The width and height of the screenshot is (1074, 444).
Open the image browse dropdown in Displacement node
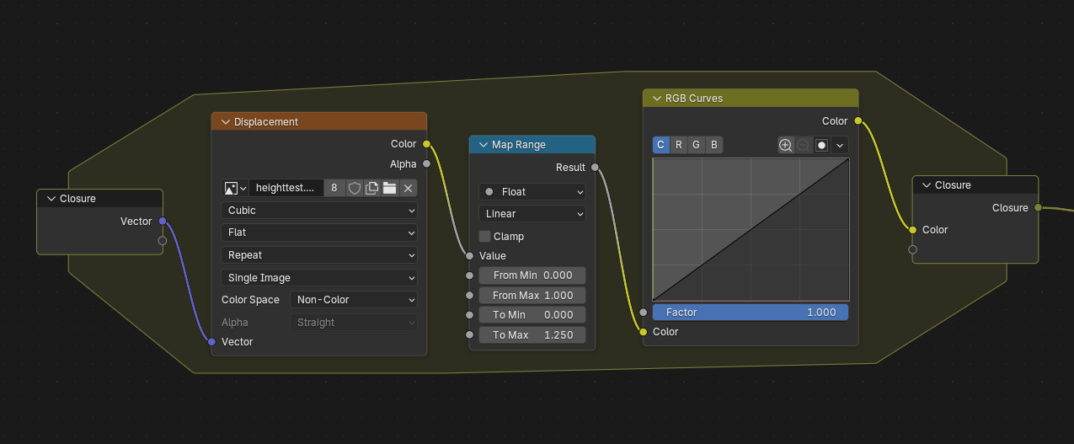234,188
